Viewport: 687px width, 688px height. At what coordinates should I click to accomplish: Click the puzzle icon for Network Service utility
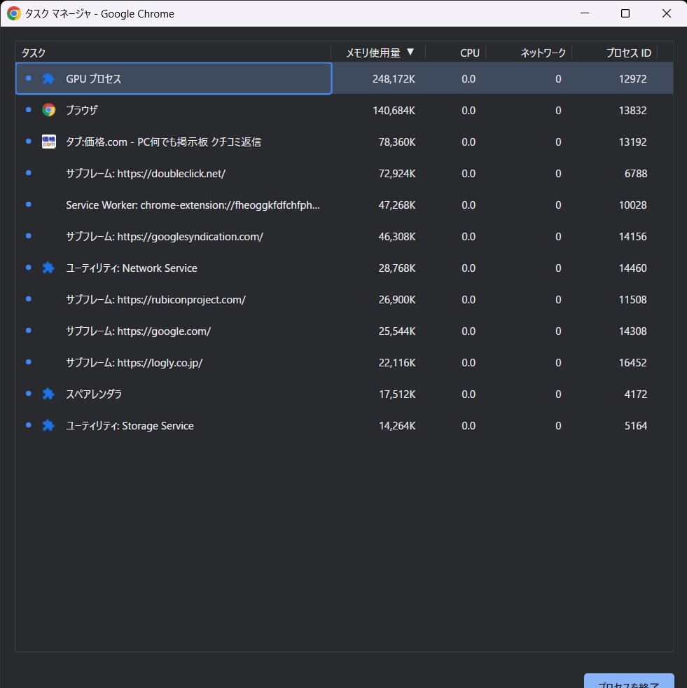[x=48, y=268]
